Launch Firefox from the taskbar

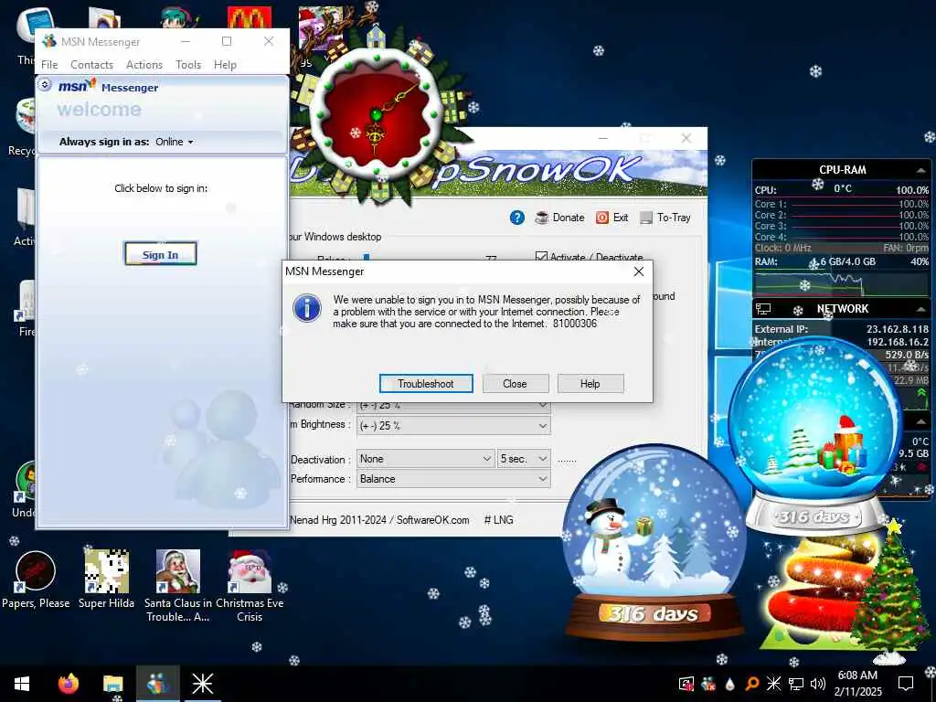pos(68,684)
